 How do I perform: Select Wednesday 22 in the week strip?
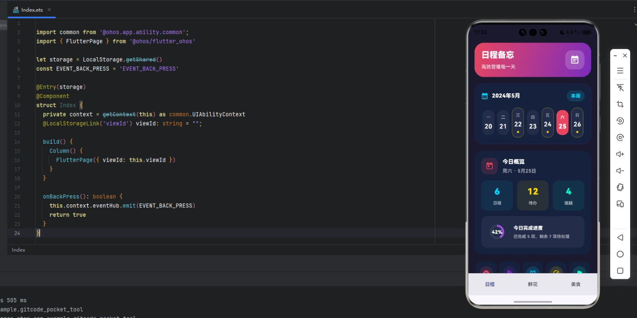[518, 122]
